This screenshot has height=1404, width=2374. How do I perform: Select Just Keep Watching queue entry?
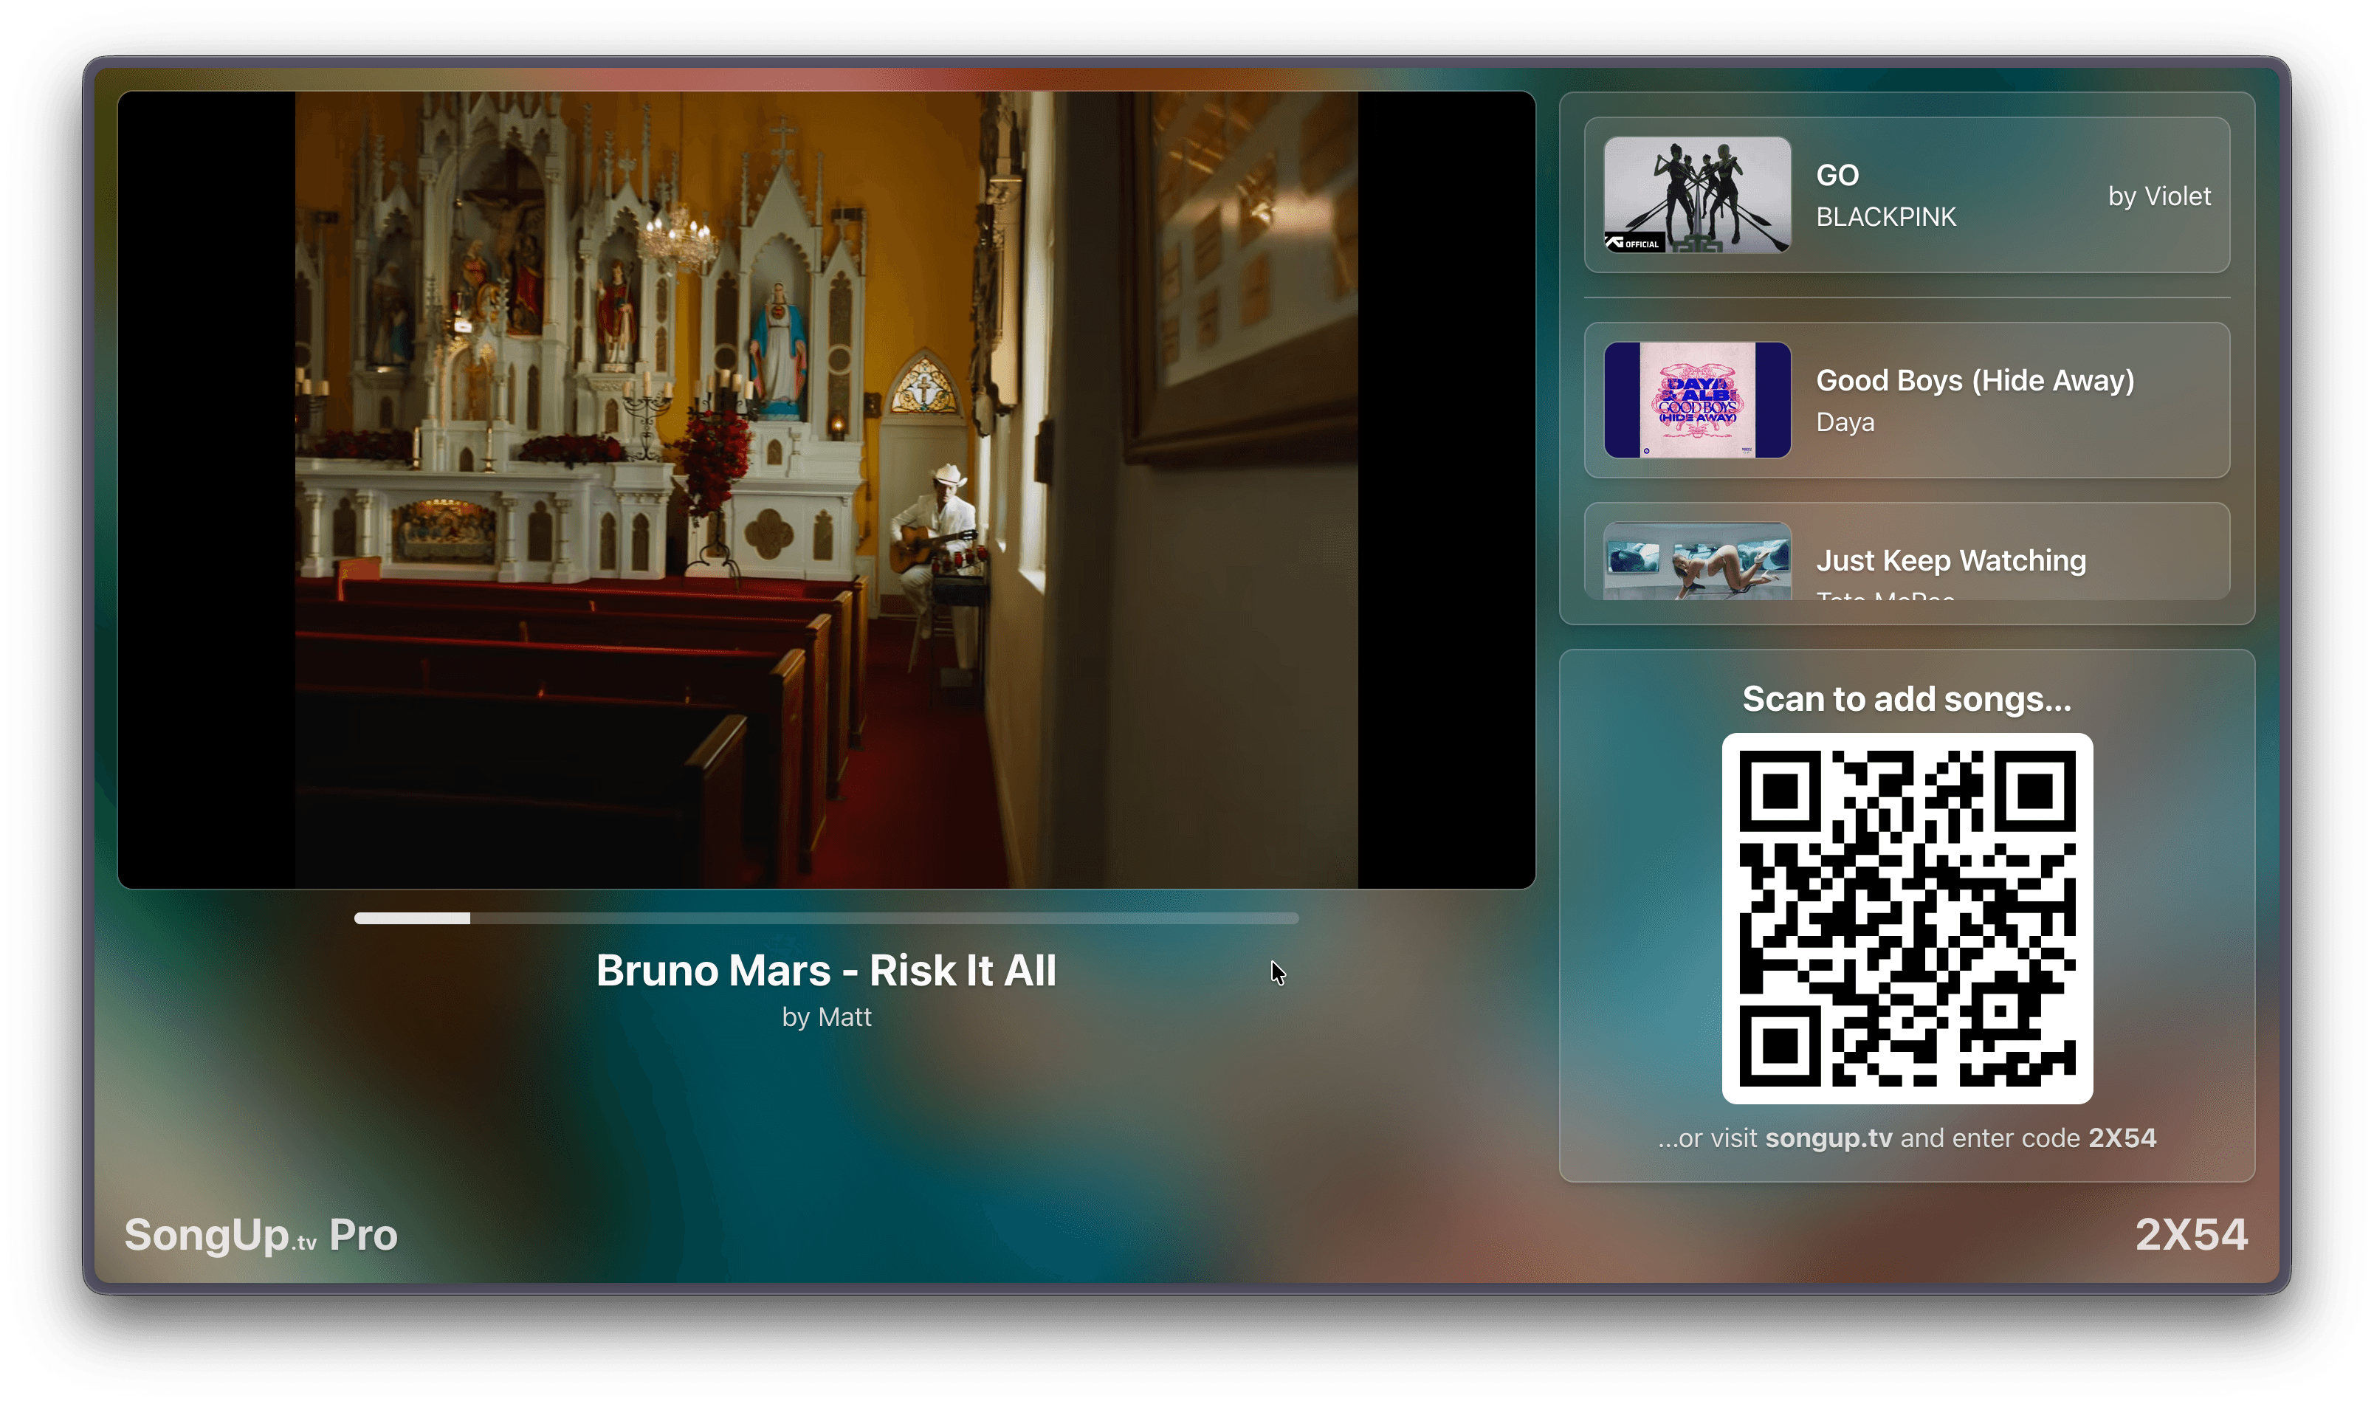[x=1950, y=560]
